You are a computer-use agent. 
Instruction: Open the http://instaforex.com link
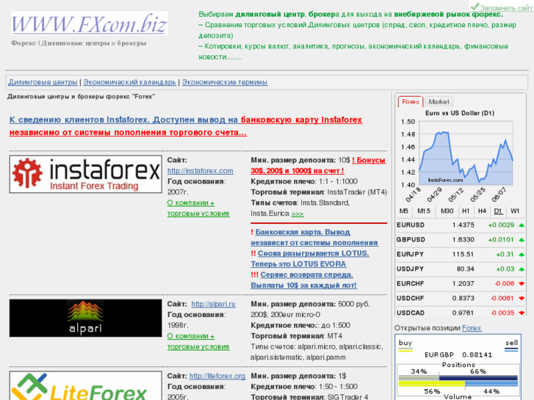pos(201,171)
